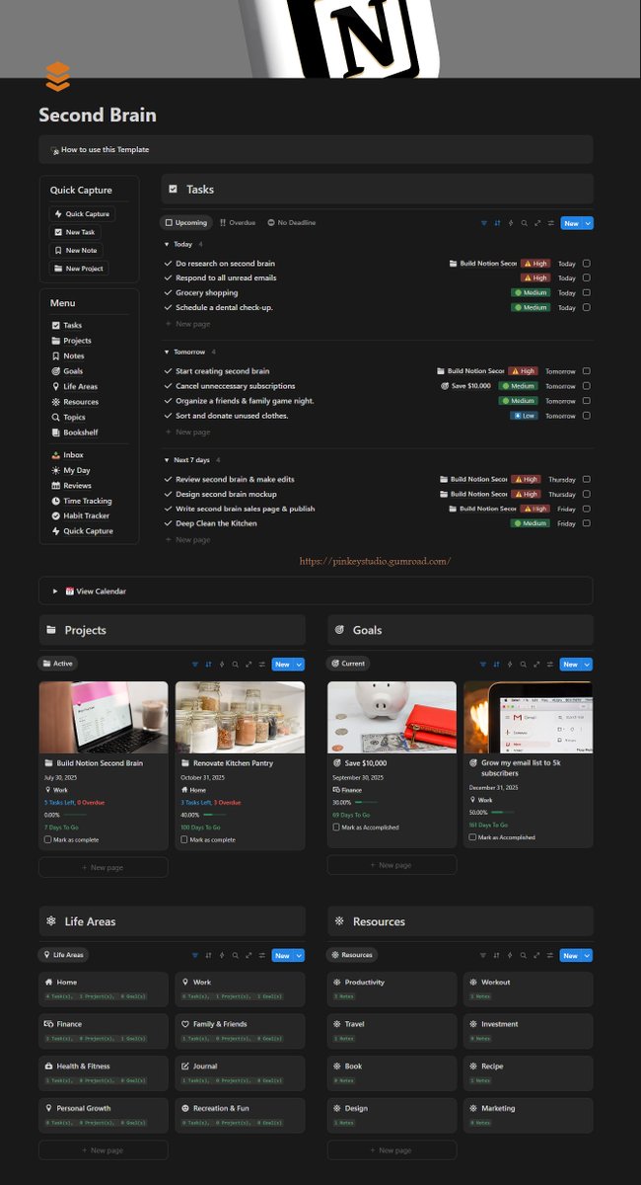The width and height of the screenshot is (641, 1185).
Task: Check off 'Respond to all unread emails'
Action: click(x=587, y=278)
